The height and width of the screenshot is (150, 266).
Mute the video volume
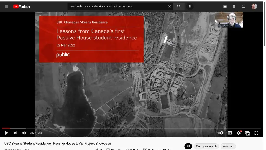point(24,133)
